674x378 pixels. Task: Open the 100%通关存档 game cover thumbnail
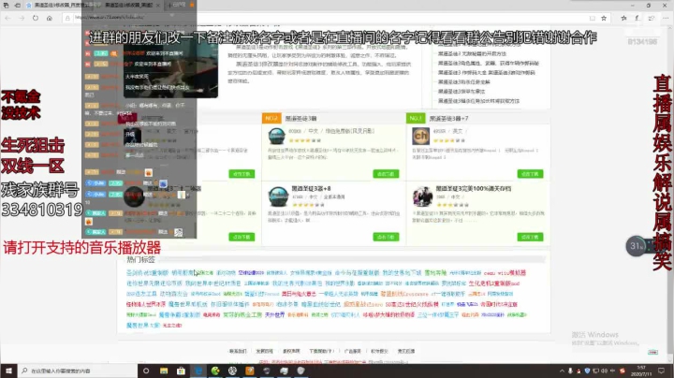[422, 196]
